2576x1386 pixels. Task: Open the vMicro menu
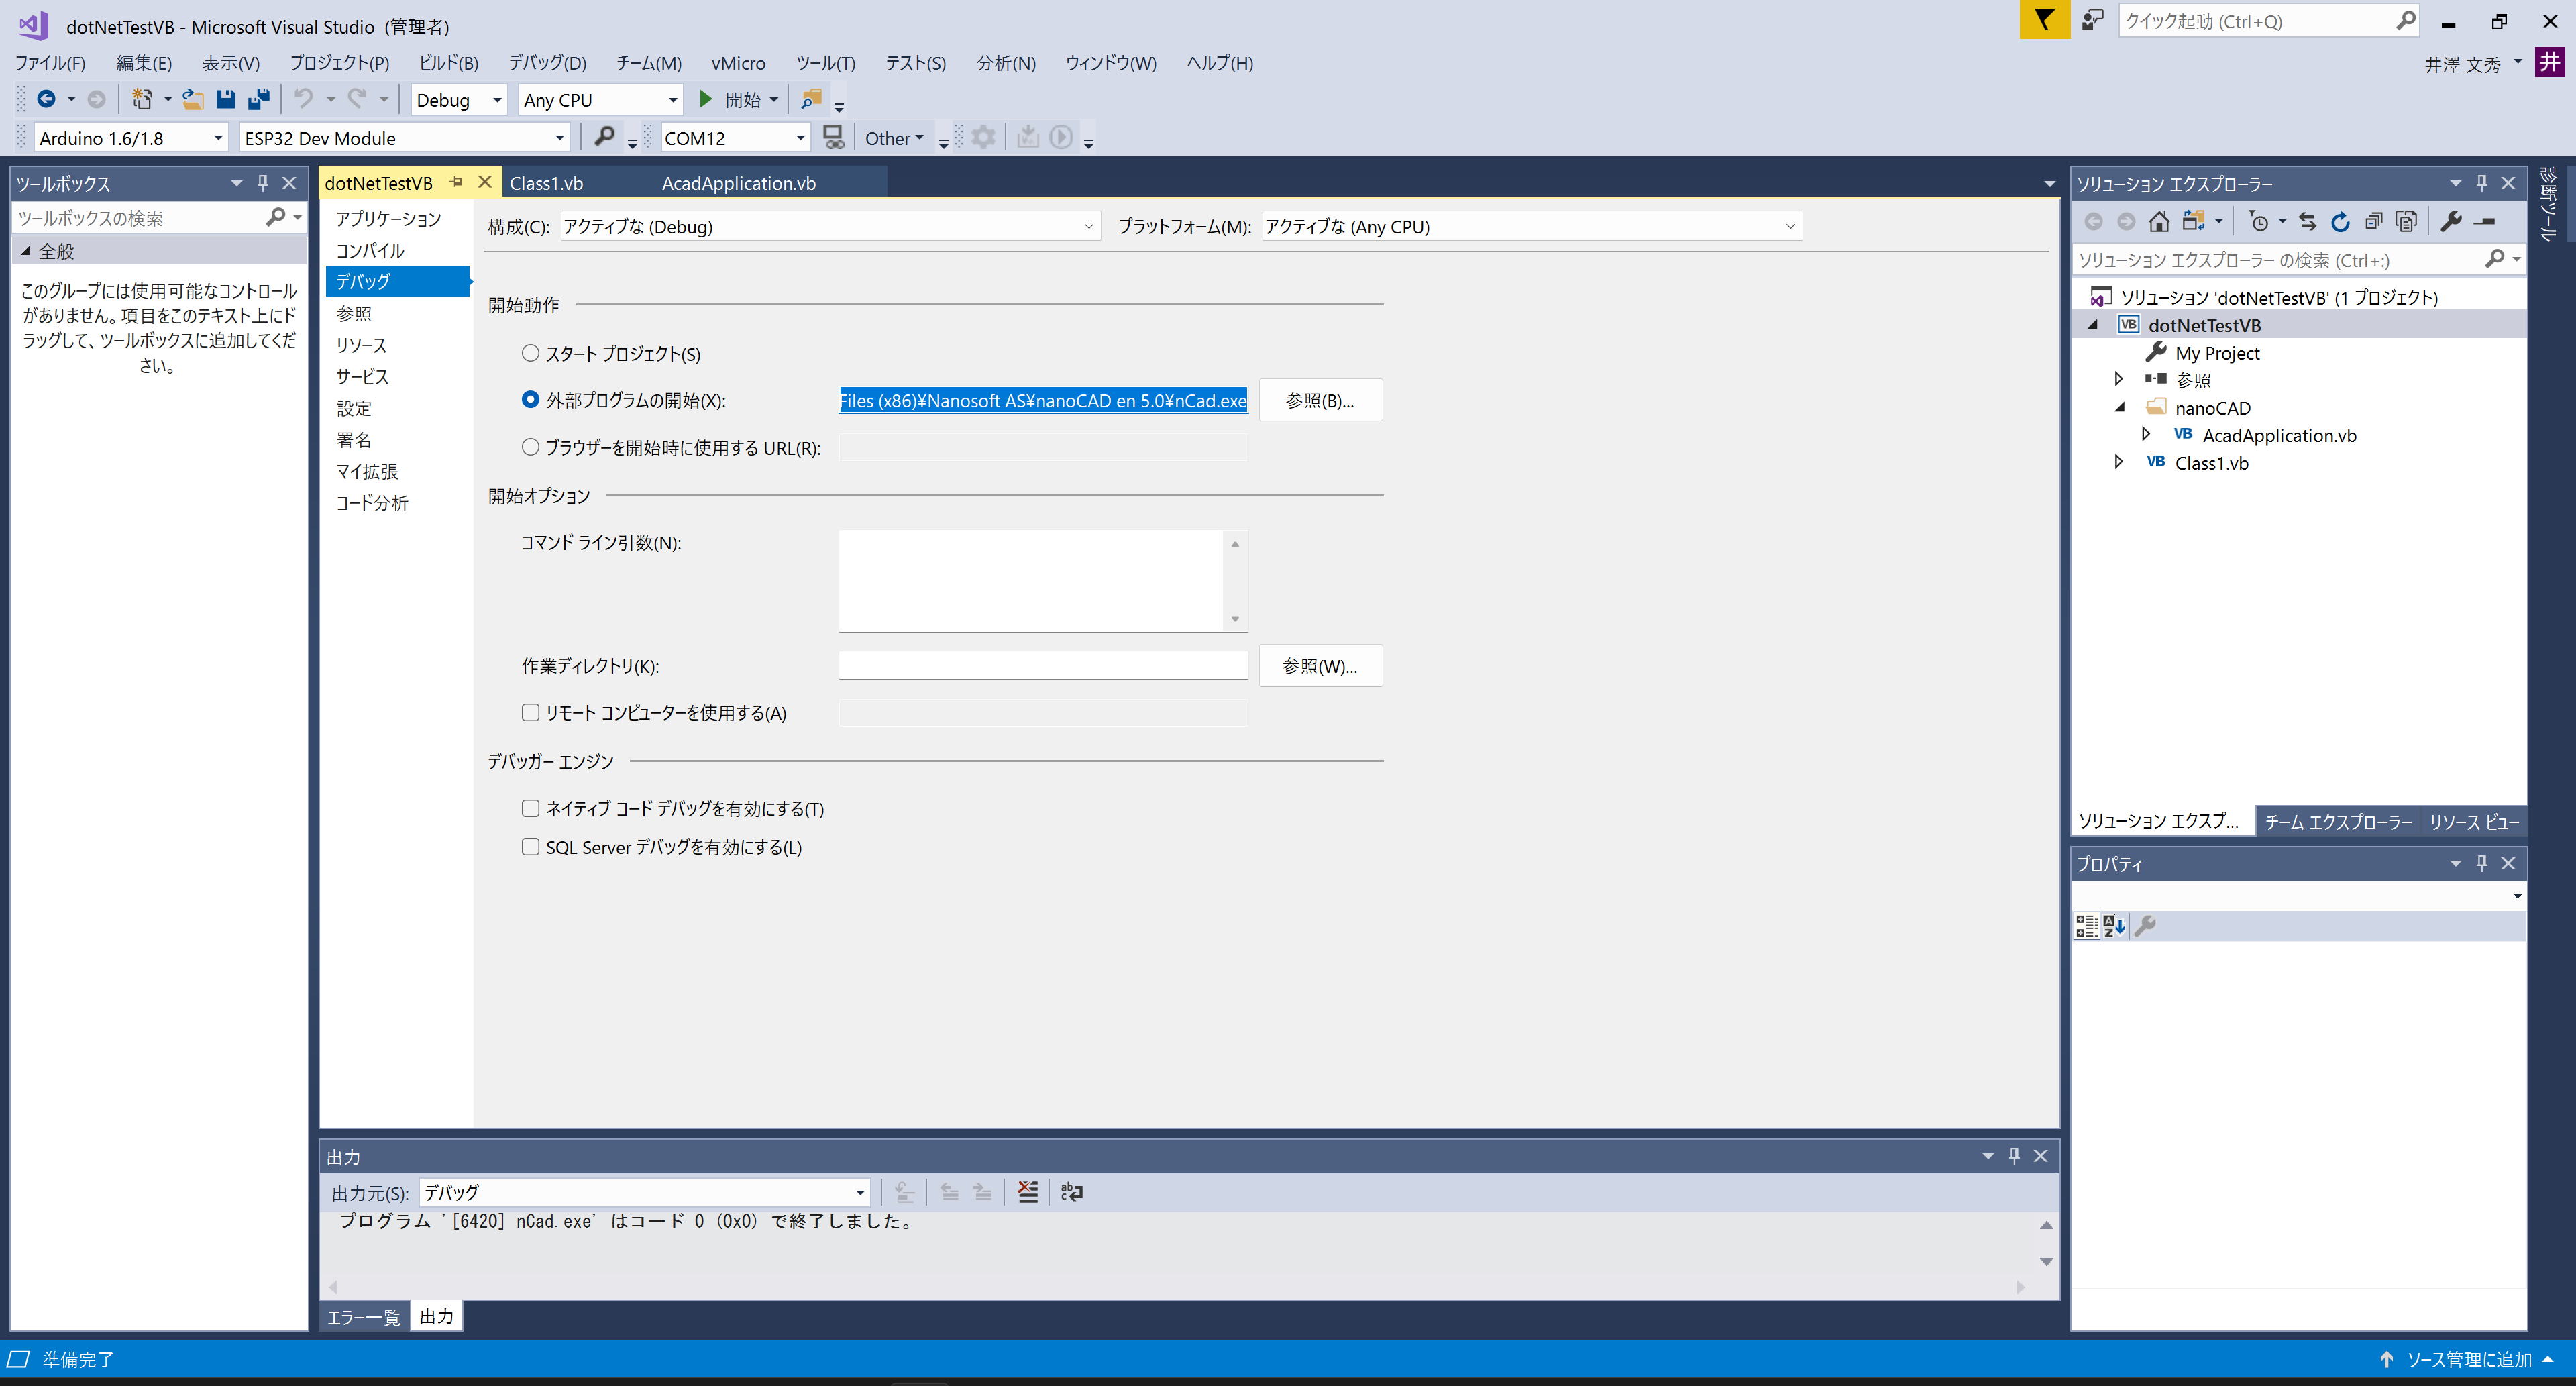[738, 63]
